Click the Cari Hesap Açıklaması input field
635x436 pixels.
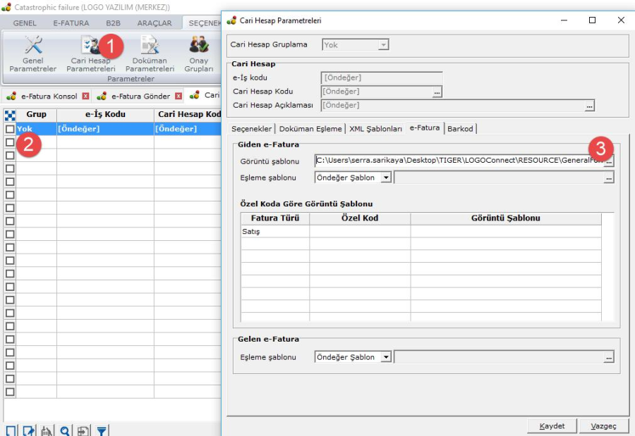[x=453, y=106]
